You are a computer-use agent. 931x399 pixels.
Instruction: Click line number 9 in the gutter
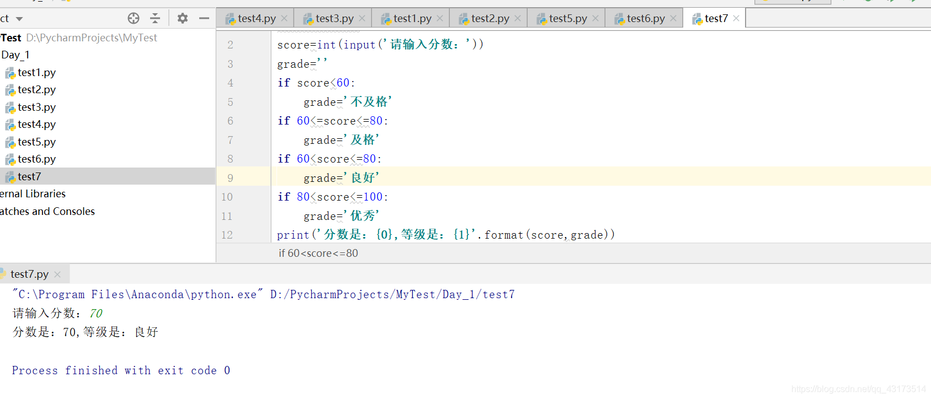tap(230, 178)
